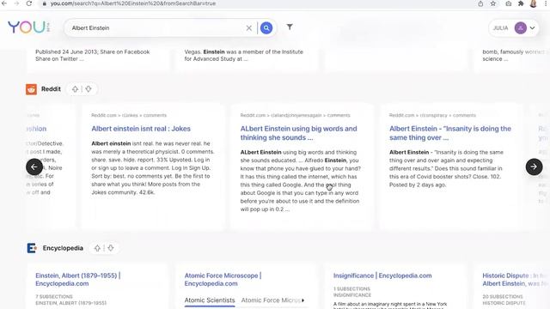The height and width of the screenshot is (309, 550).
Task: Click the you.com address bar URL
Action: point(133,3)
